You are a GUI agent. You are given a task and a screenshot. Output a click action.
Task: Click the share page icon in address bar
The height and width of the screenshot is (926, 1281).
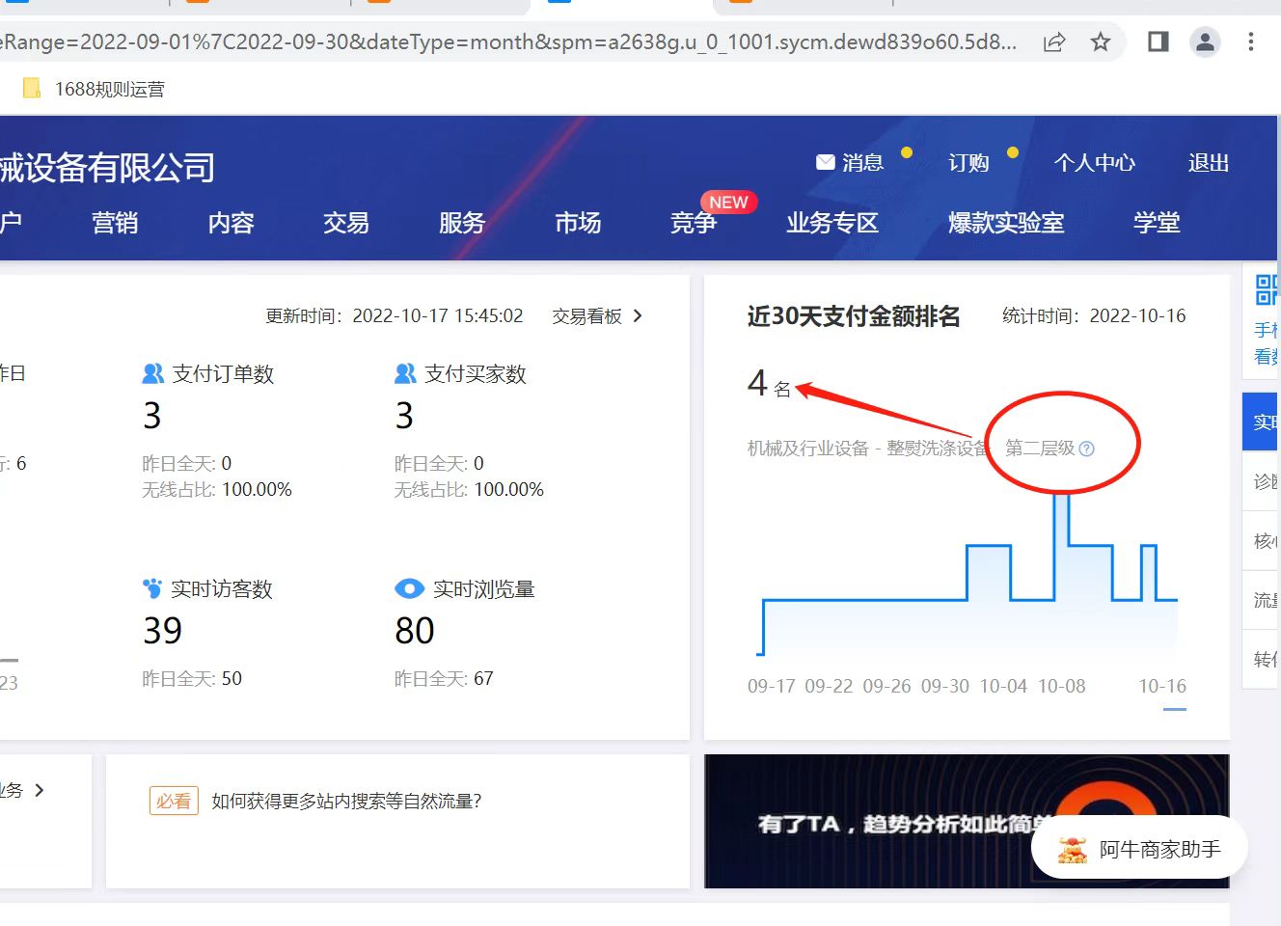(1054, 41)
